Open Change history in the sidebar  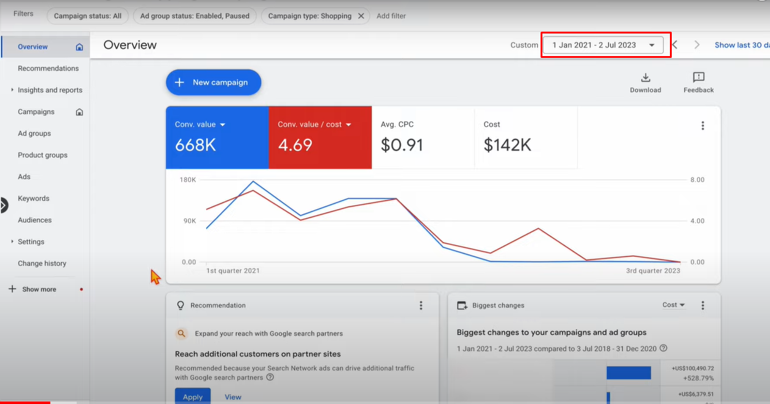42,263
